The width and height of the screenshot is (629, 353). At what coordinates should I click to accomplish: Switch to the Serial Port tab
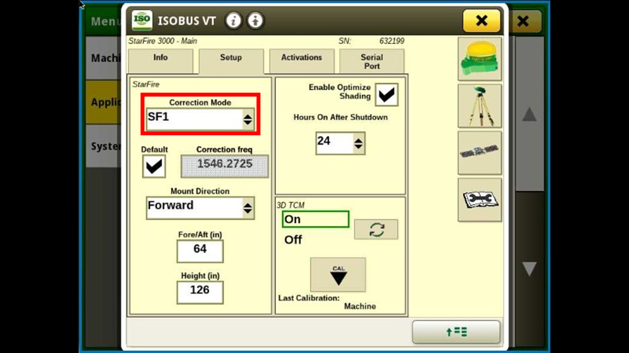372,62
